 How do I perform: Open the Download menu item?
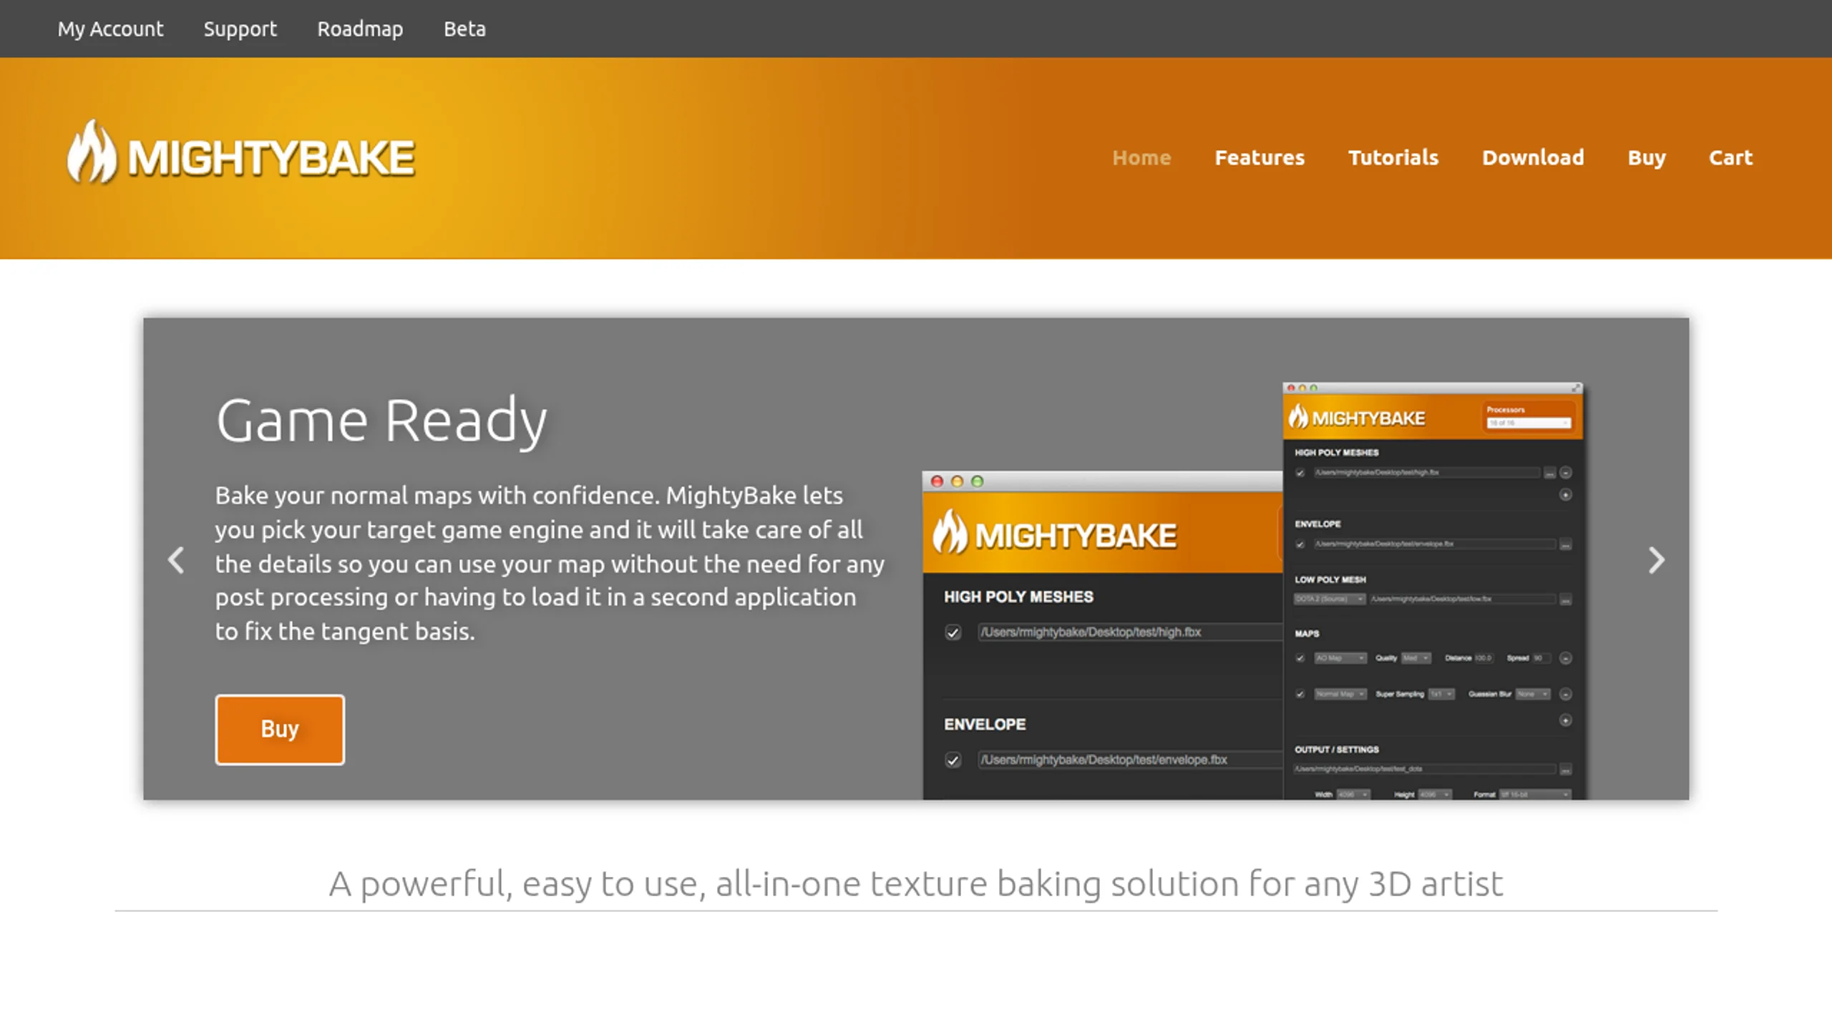1533,157
